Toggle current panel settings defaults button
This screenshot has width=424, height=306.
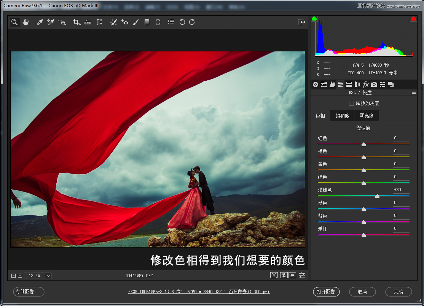pyautogui.click(x=302, y=276)
